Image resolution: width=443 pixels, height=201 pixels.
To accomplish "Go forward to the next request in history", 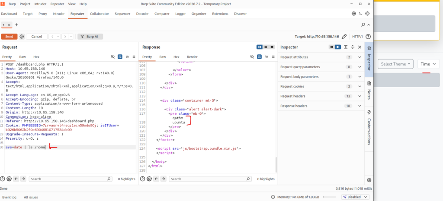I will pos(65,37).
